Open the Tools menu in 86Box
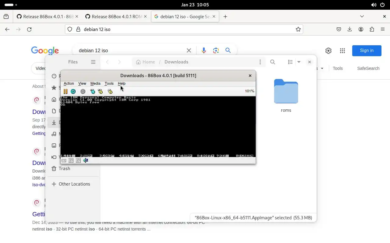This screenshot has width=390, height=243. pyautogui.click(x=109, y=84)
